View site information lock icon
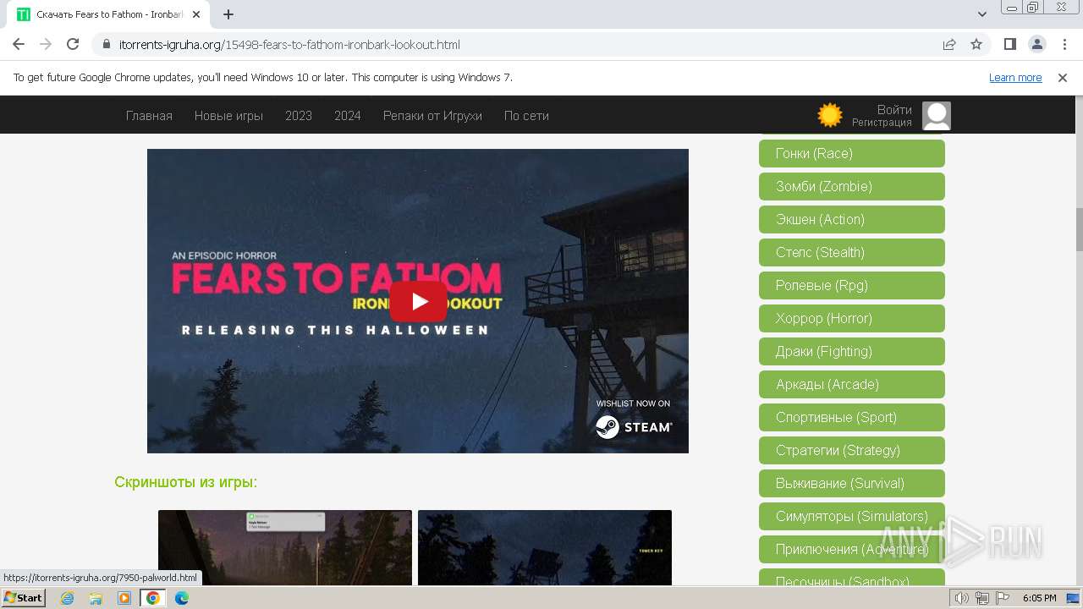Screen dimensions: 1083x609 [106, 44]
